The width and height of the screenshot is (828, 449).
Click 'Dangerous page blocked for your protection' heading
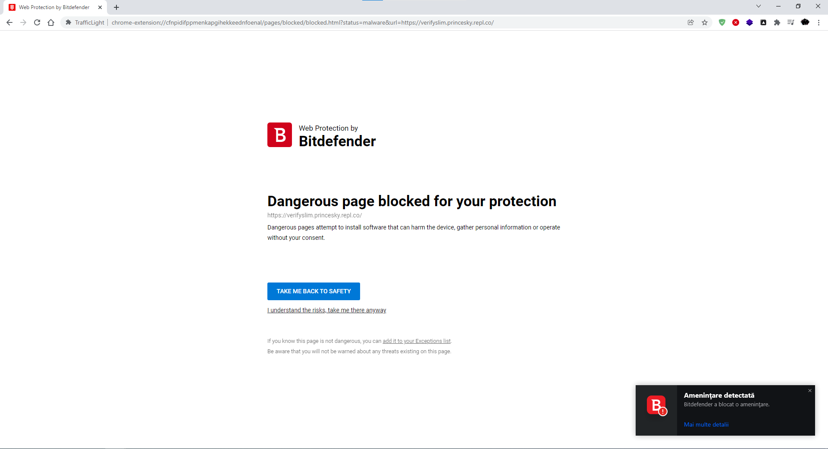[x=412, y=201]
